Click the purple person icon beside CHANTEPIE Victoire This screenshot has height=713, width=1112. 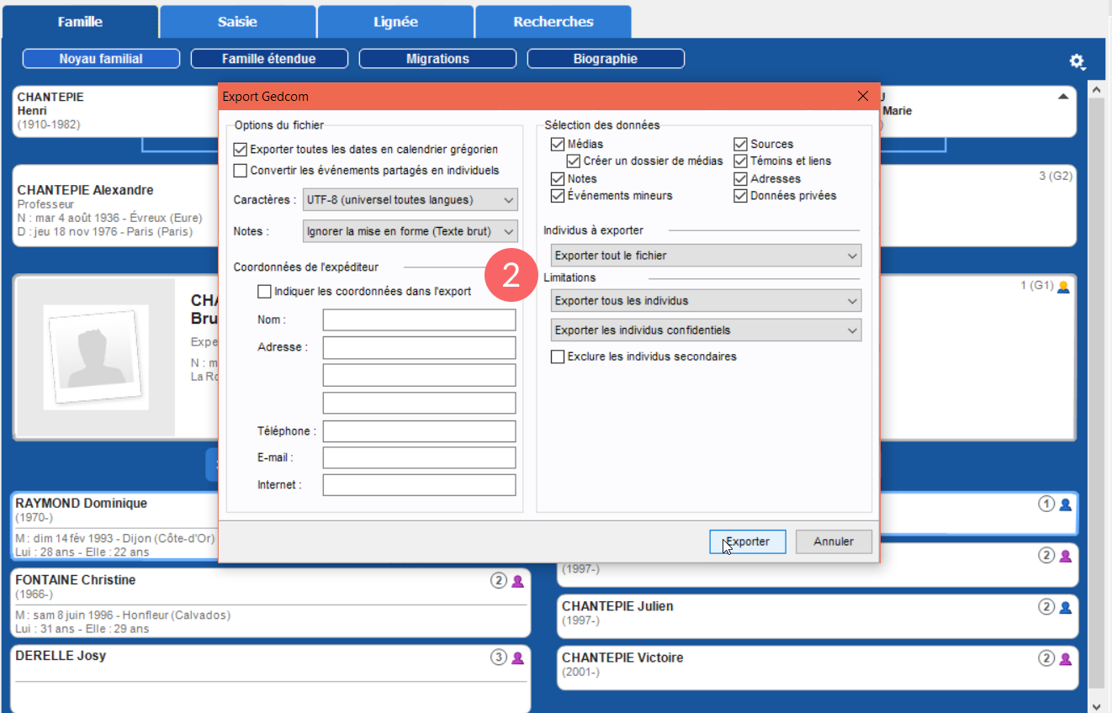(x=1065, y=658)
